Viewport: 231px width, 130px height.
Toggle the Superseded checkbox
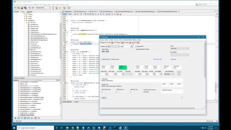coord(136,47)
